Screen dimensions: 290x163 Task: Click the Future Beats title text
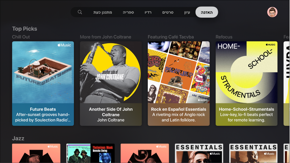pyautogui.click(x=43, y=109)
